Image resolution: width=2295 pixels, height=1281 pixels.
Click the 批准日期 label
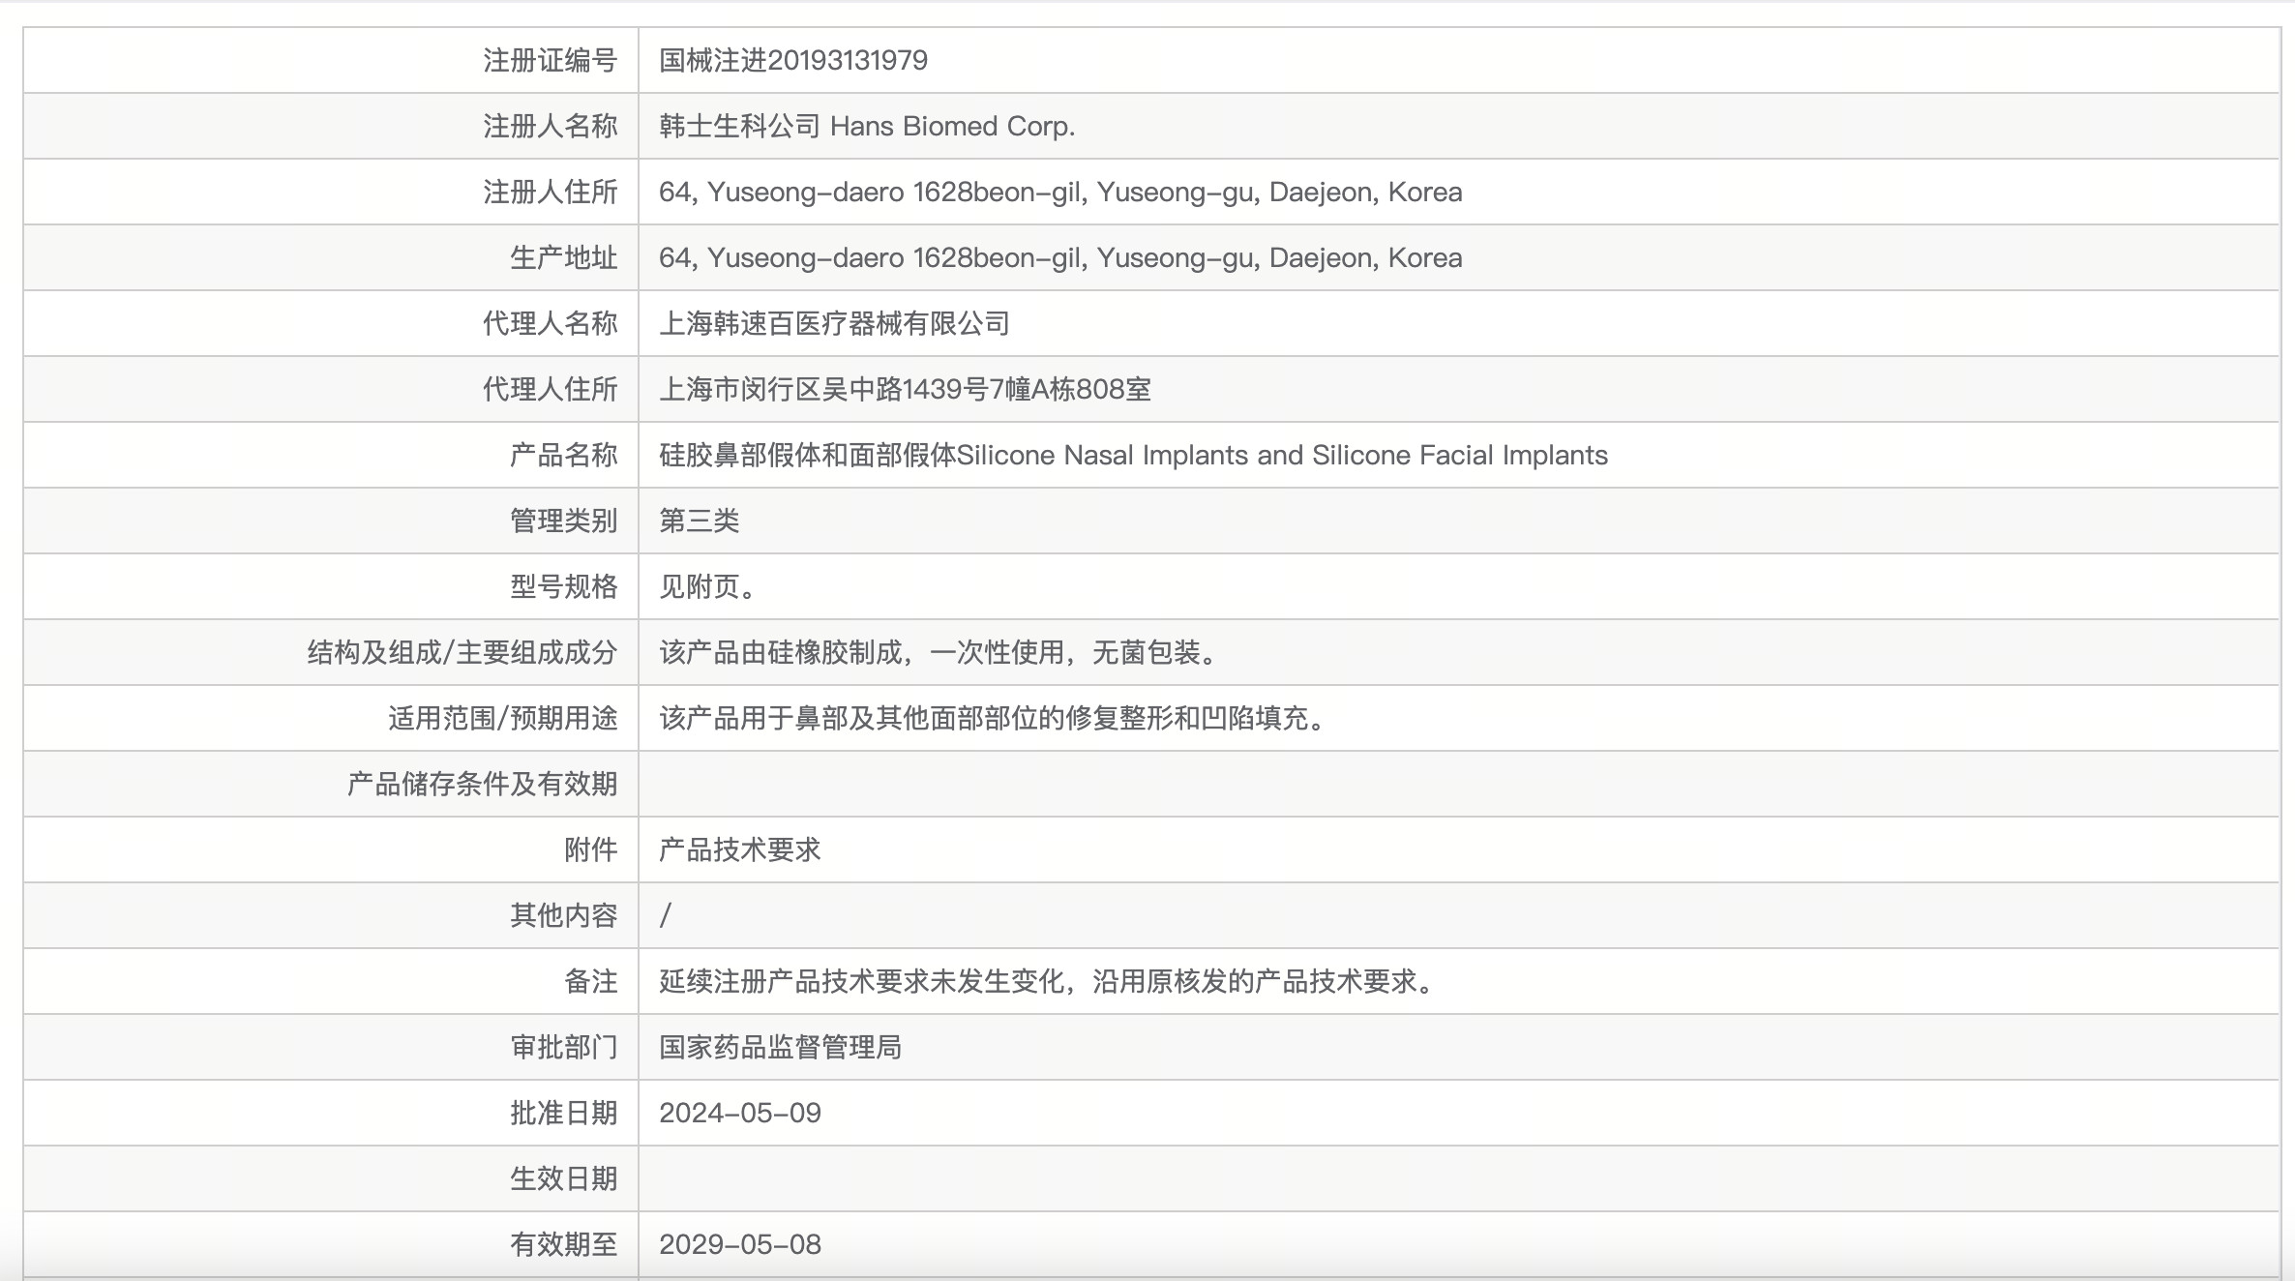tap(563, 1113)
